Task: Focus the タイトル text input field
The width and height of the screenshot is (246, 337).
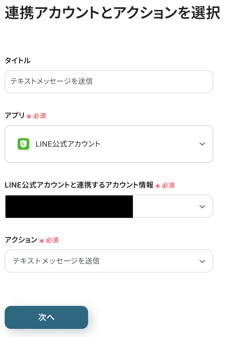Action: 109,82
